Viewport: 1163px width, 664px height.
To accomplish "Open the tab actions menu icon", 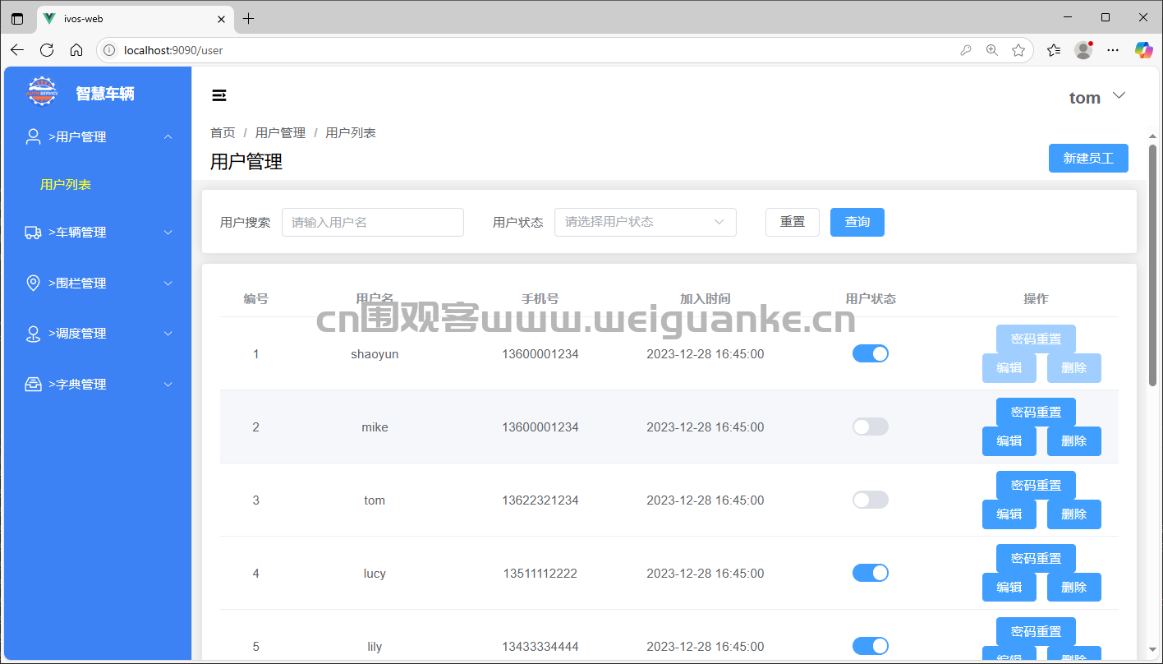I will [x=17, y=19].
